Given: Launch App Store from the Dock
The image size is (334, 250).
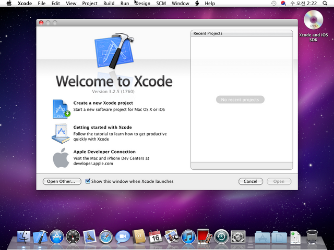Looking at the screenshot, I should 57,236.
